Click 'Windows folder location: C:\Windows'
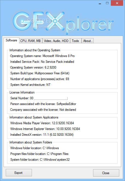This screenshot has height=181, width=125. 35,148
